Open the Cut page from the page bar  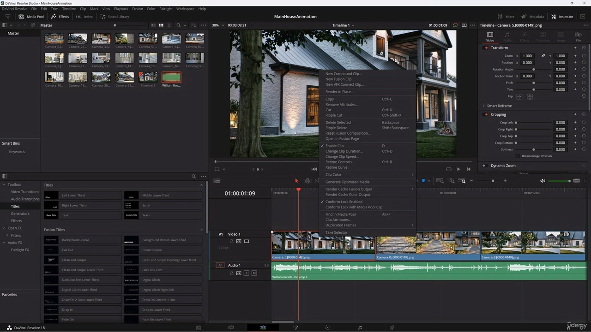point(231,327)
